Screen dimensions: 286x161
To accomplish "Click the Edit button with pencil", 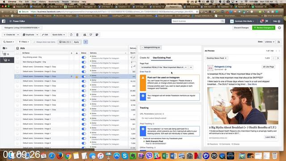I will (45, 35).
